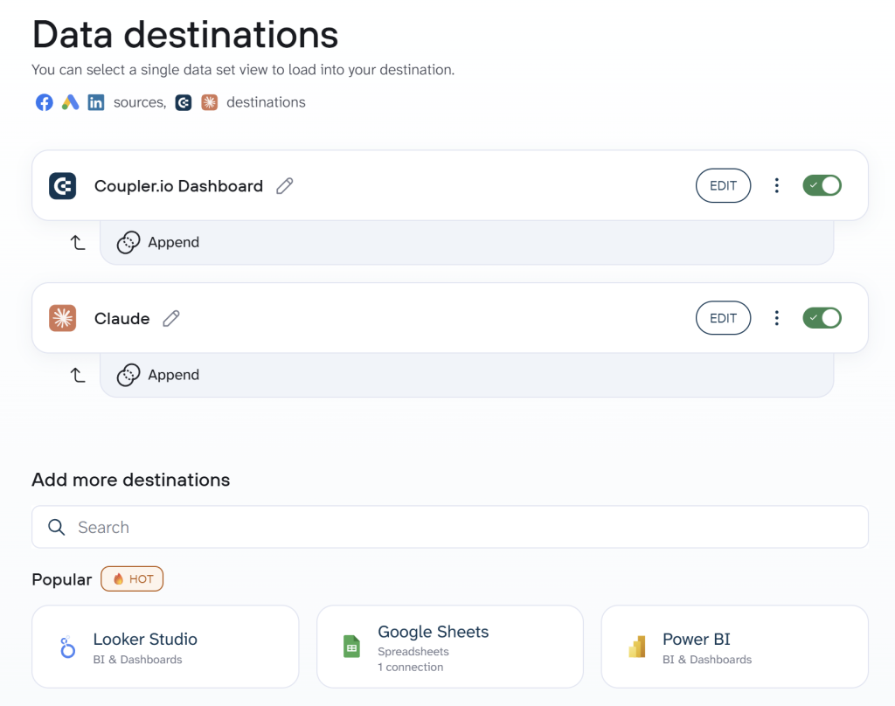Click Append icon under Coupler.io Dashboard
Image resolution: width=895 pixels, height=706 pixels.
[128, 243]
